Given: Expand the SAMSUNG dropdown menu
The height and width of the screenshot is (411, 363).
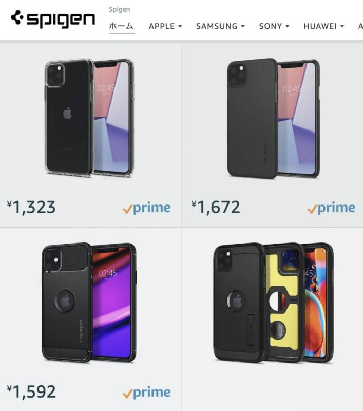Looking at the screenshot, I should tap(221, 26).
